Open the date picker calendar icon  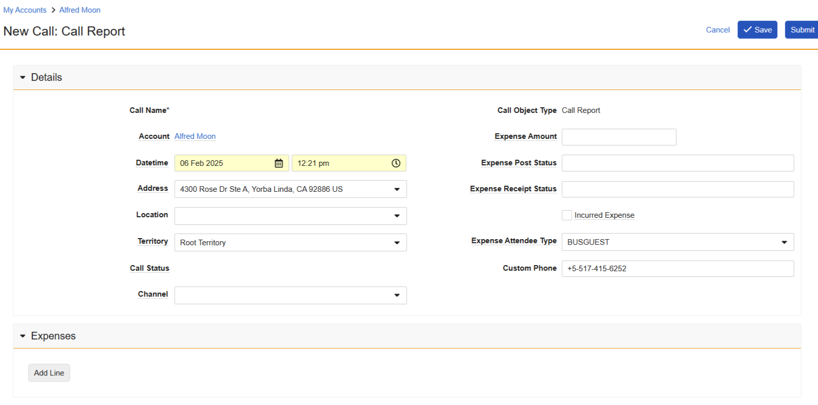click(x=279, y=163)
